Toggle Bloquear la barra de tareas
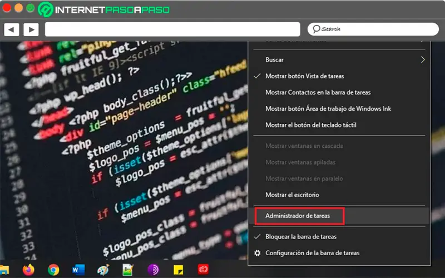Viewport: 445px width, 278px height. (x=339, y=237)
